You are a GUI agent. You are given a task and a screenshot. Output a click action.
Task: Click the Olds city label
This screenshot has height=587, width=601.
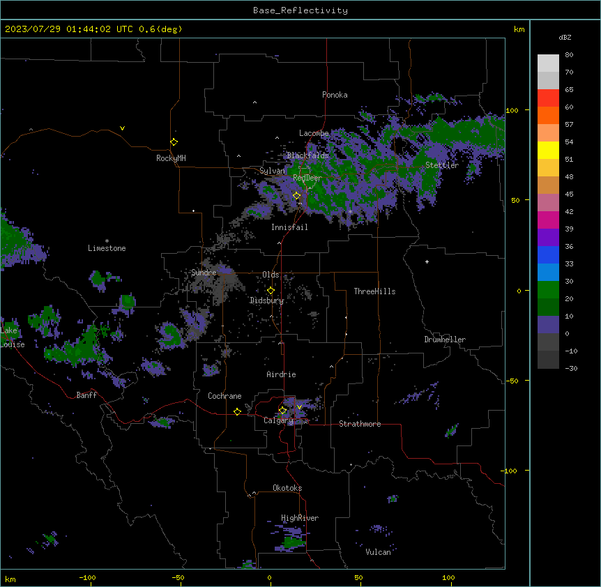click(271, 275)
